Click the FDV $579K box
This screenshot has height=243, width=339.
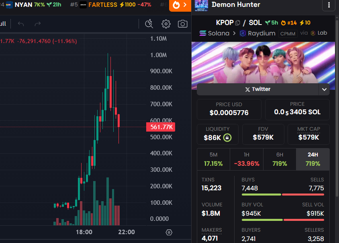(263, 134)
